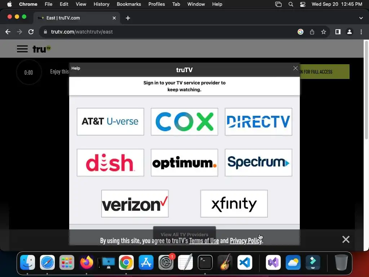369x277 pixels.
Task: Open Launchpad from the dock
Action: click(x=67, y=262)
